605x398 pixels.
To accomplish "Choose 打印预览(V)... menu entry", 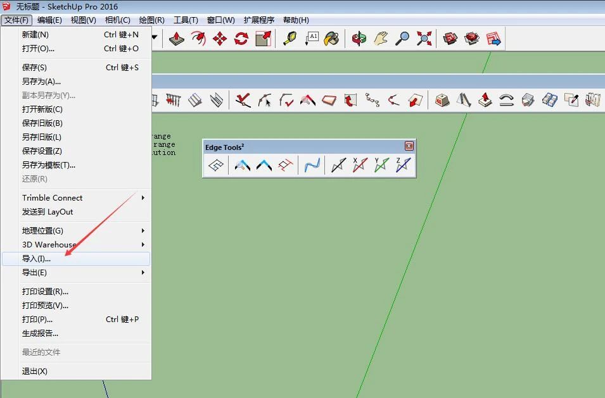I will pos(76,305).
